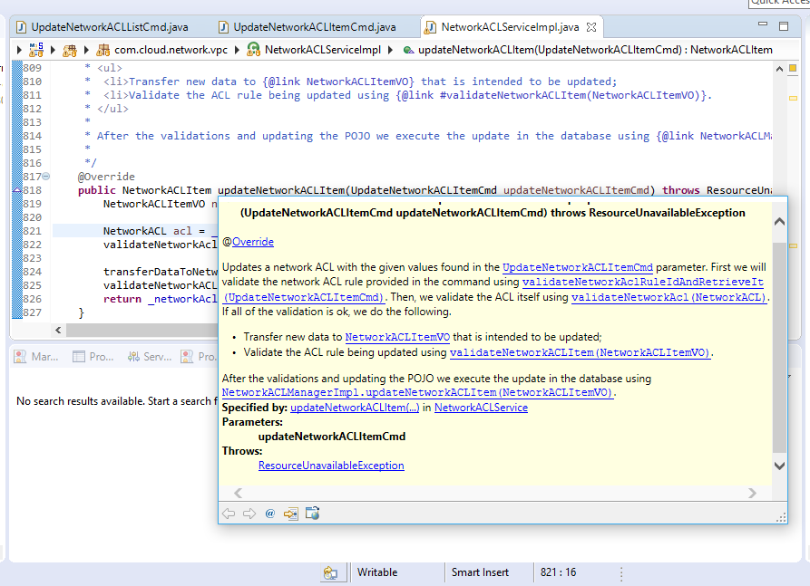The height and width of the screenshot is (586, 810).
Task: Click the Writable status bar entry
Action: 377,572
